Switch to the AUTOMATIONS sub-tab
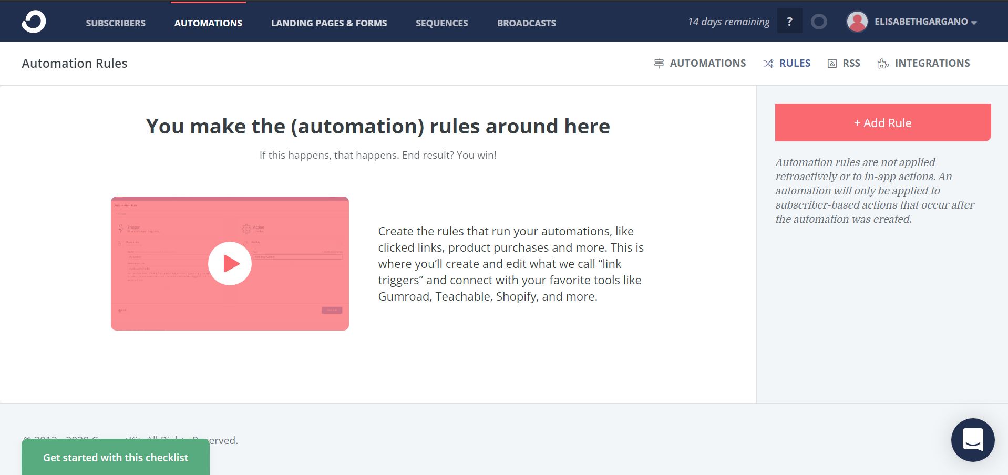The image size is (1008, 475). 700,64
